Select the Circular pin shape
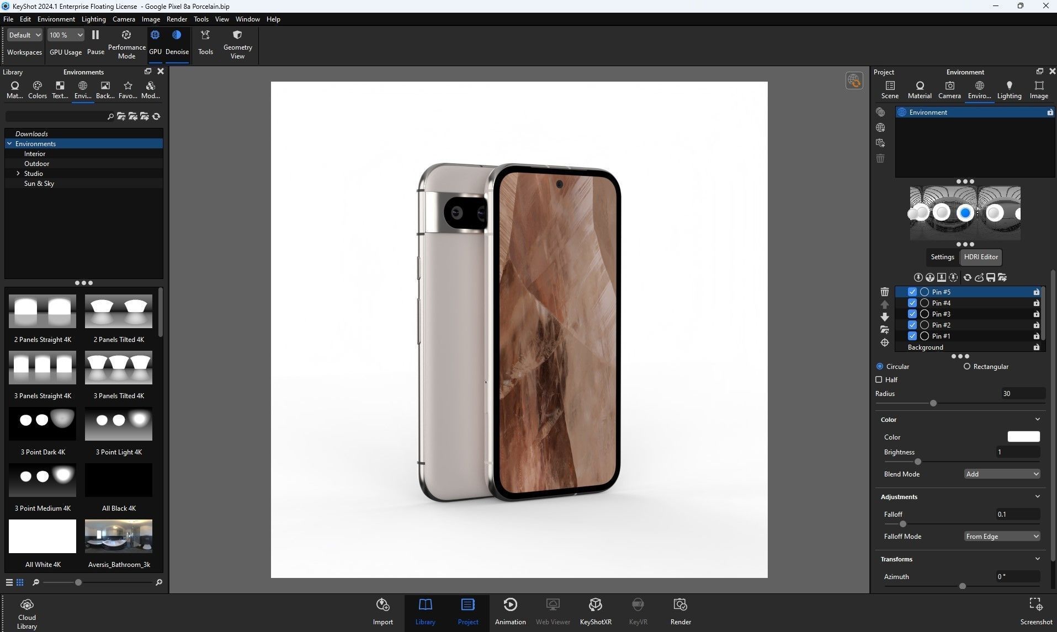1057x632 pixels. (x=879, y=366)
